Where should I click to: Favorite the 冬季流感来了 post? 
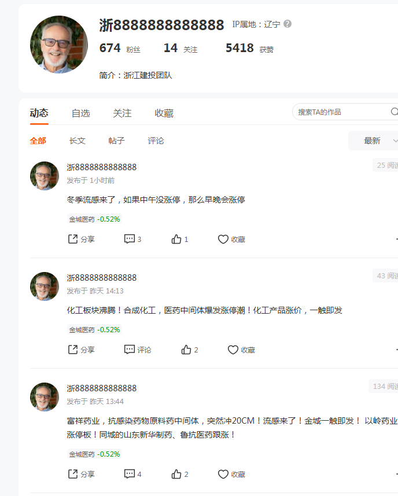(x=231, y=239)
